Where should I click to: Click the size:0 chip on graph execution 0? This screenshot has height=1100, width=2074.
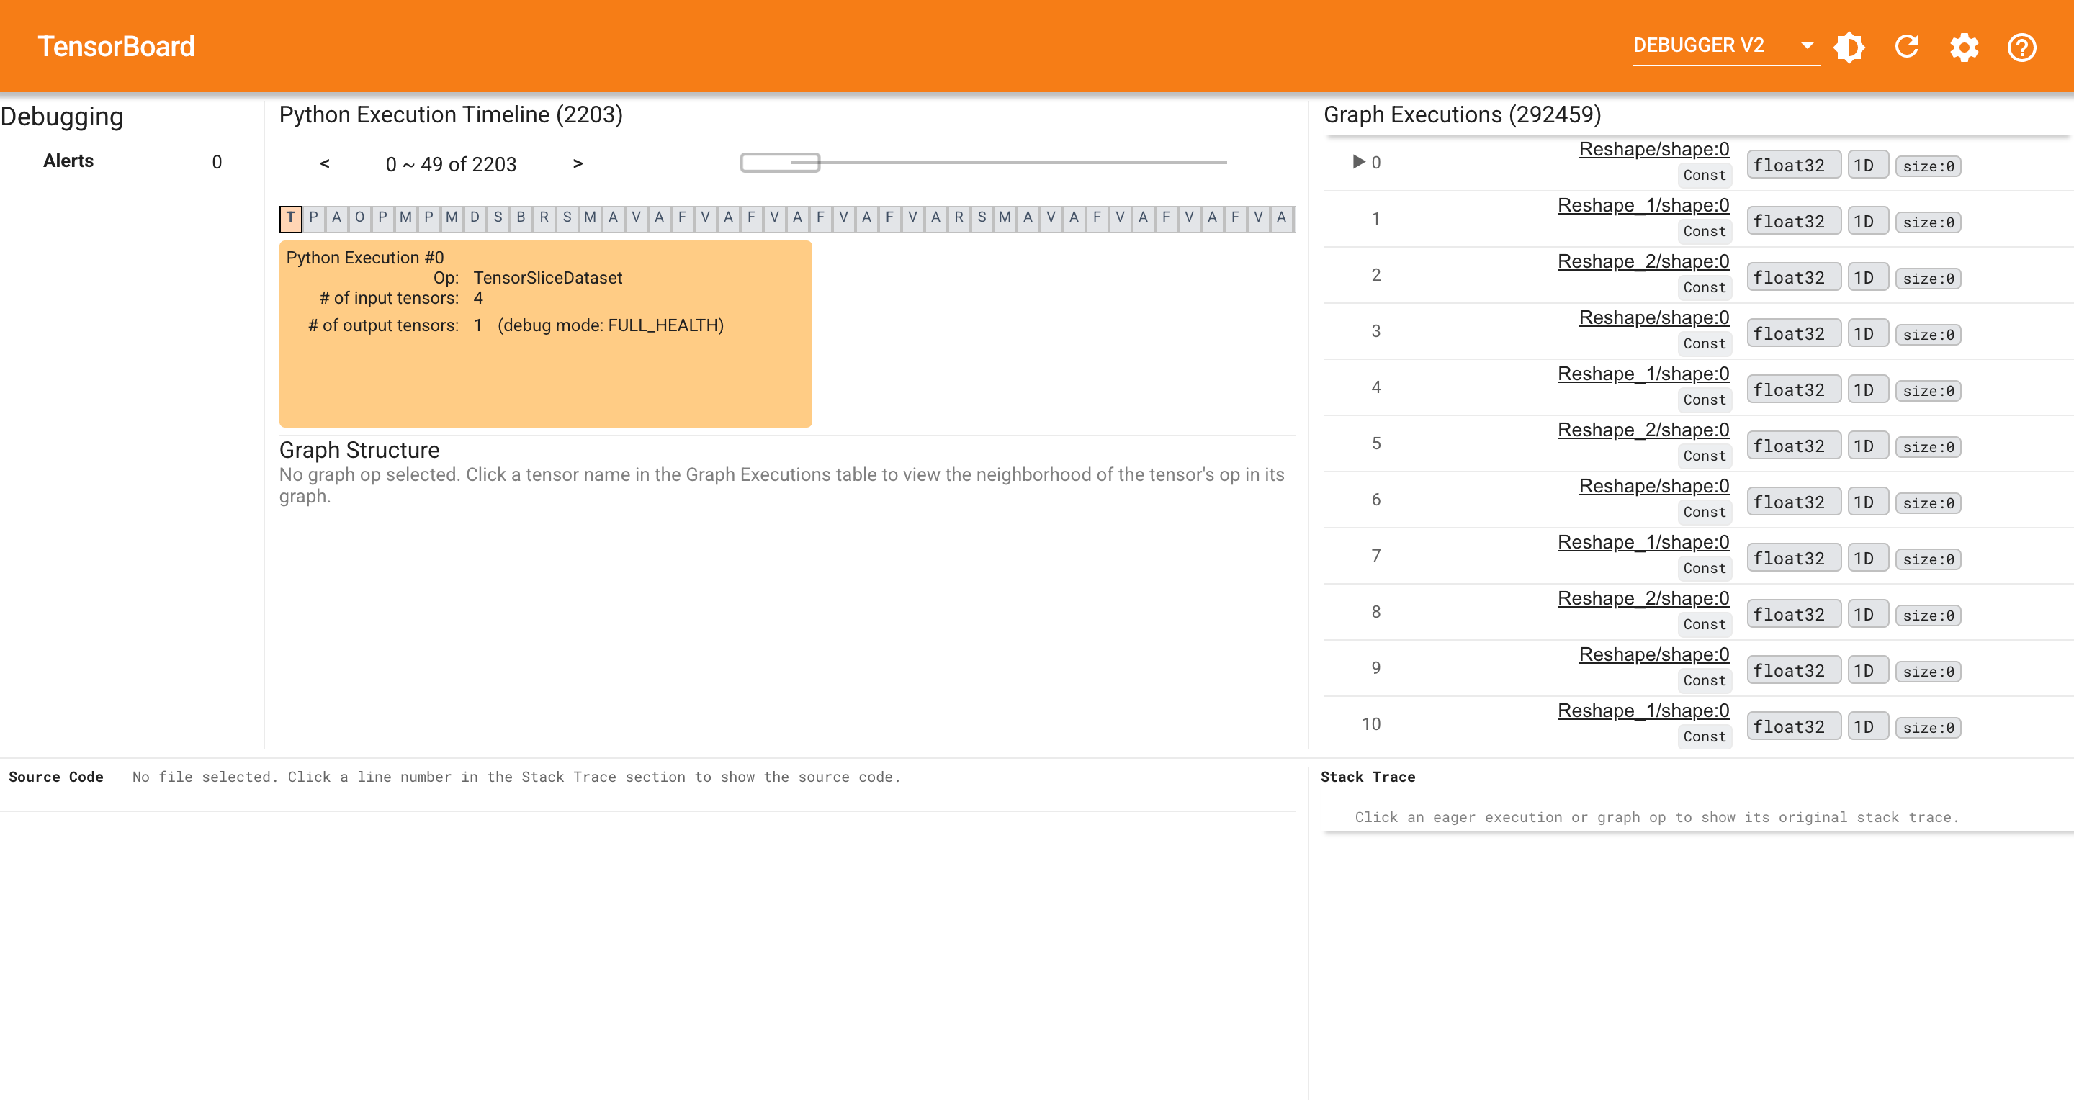click(1929, 165)
